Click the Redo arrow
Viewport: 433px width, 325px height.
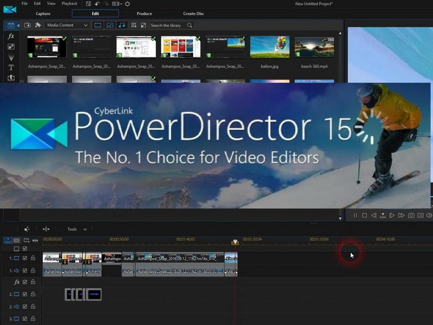(106, 3)
